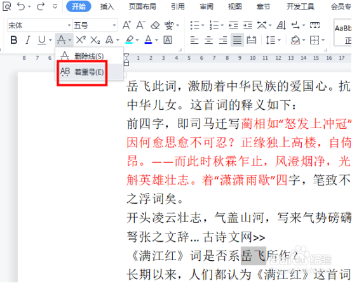Image resolution: width=352 pixels, height=283 pixels.
Task: Toggle italic formatting
Action: (27, 41)
